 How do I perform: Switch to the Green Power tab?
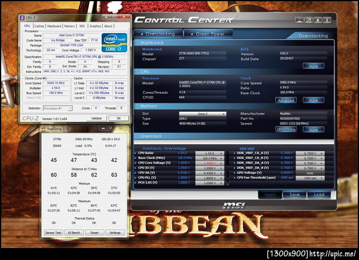pyautogui.click(x=208, y=34)
